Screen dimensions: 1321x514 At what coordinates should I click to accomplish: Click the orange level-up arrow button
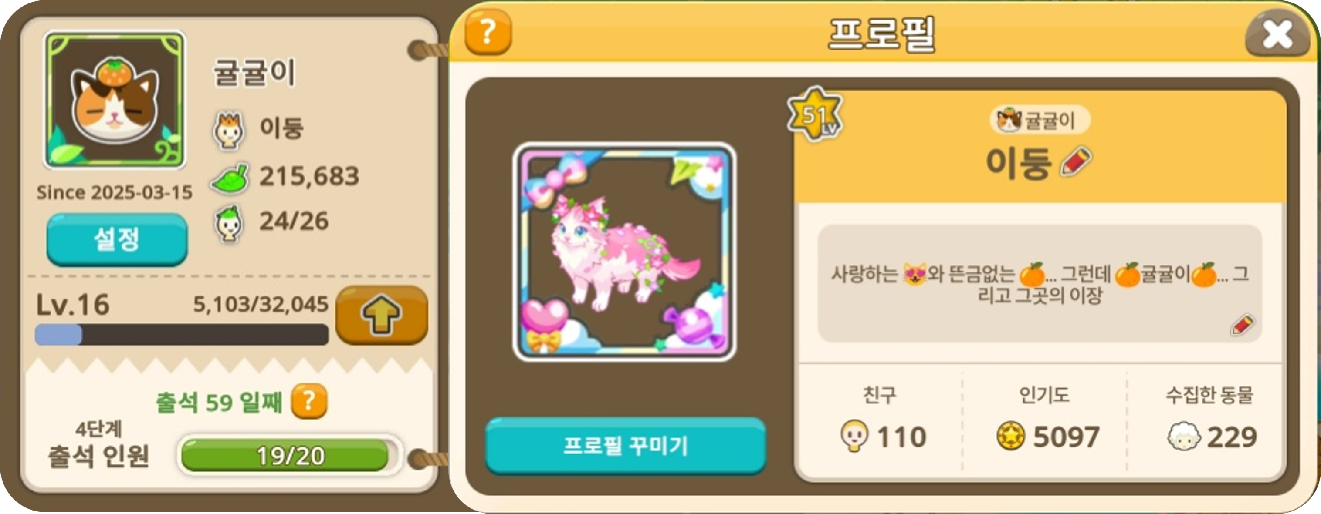(382, 315)
